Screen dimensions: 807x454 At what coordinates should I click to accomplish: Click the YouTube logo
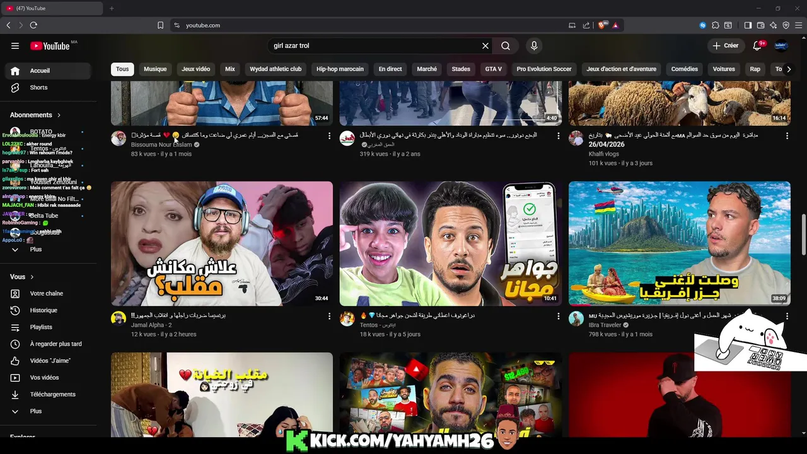point(50,45)
